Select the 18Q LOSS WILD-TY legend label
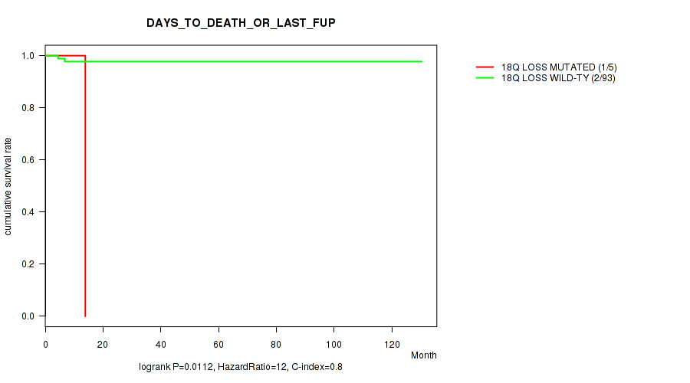The image size is (690, 383). [x=558, y=77]
